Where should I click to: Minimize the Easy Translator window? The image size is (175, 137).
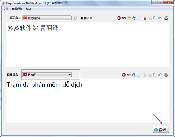click(x=155, y=2)
